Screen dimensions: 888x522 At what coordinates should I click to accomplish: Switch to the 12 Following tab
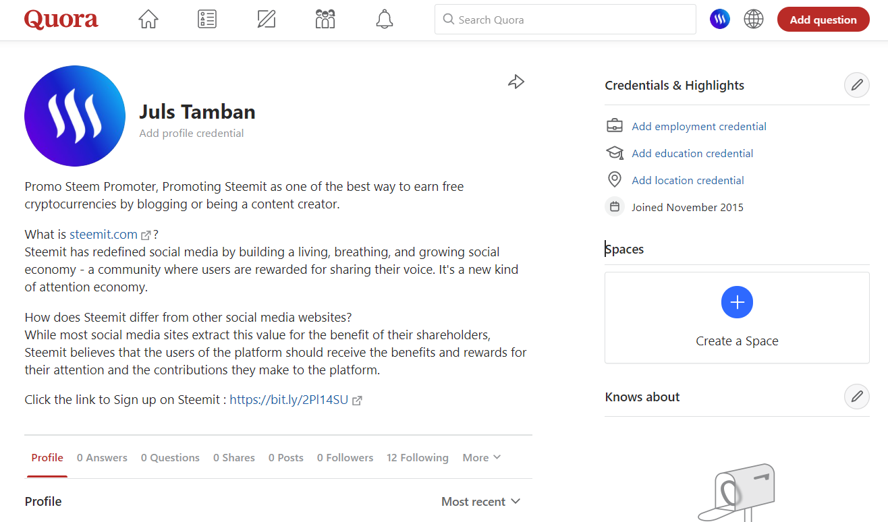pyautogui.click(x=418, y=457)
